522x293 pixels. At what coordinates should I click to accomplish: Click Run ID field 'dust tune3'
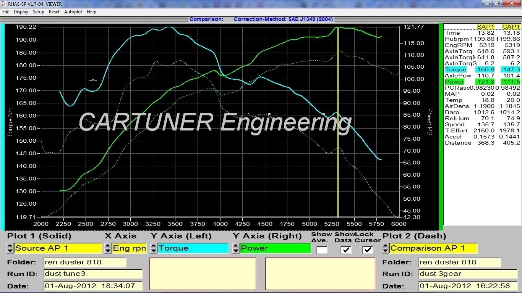click(x=93, y=274)
